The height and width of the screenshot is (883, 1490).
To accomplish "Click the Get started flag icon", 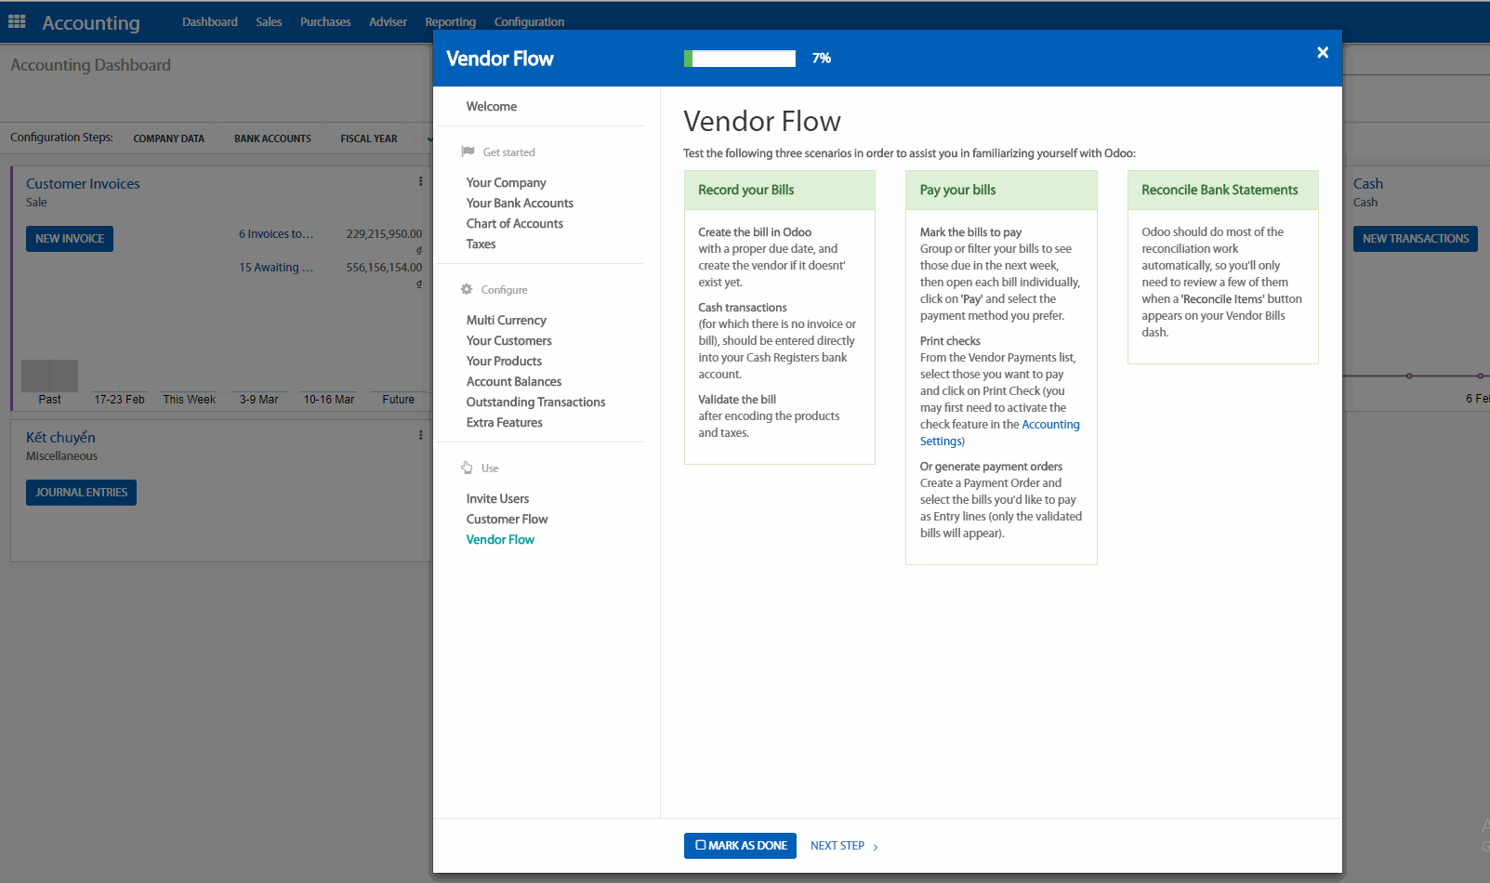I will click(x=468, y=152).
